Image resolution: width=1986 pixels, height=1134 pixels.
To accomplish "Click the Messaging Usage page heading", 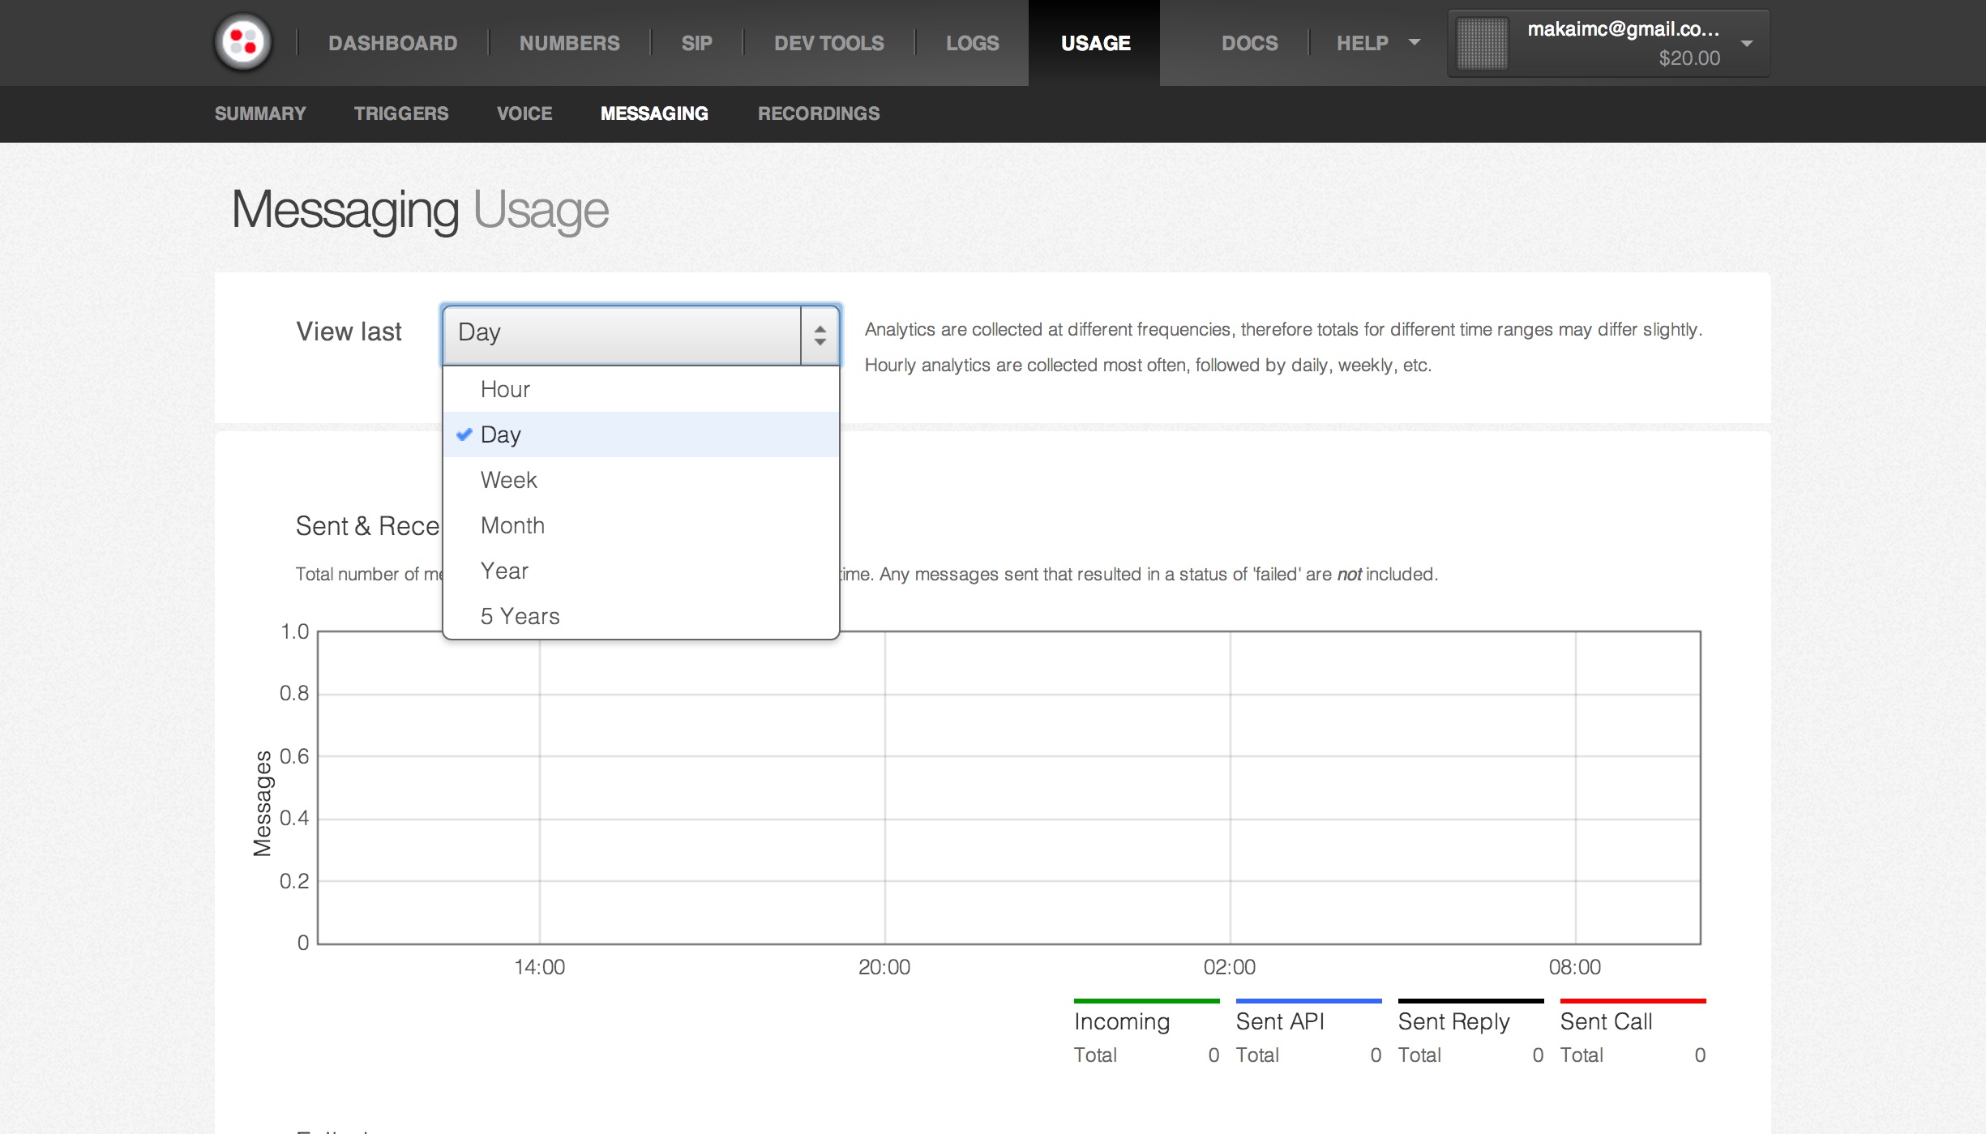I will click(420, 211).
